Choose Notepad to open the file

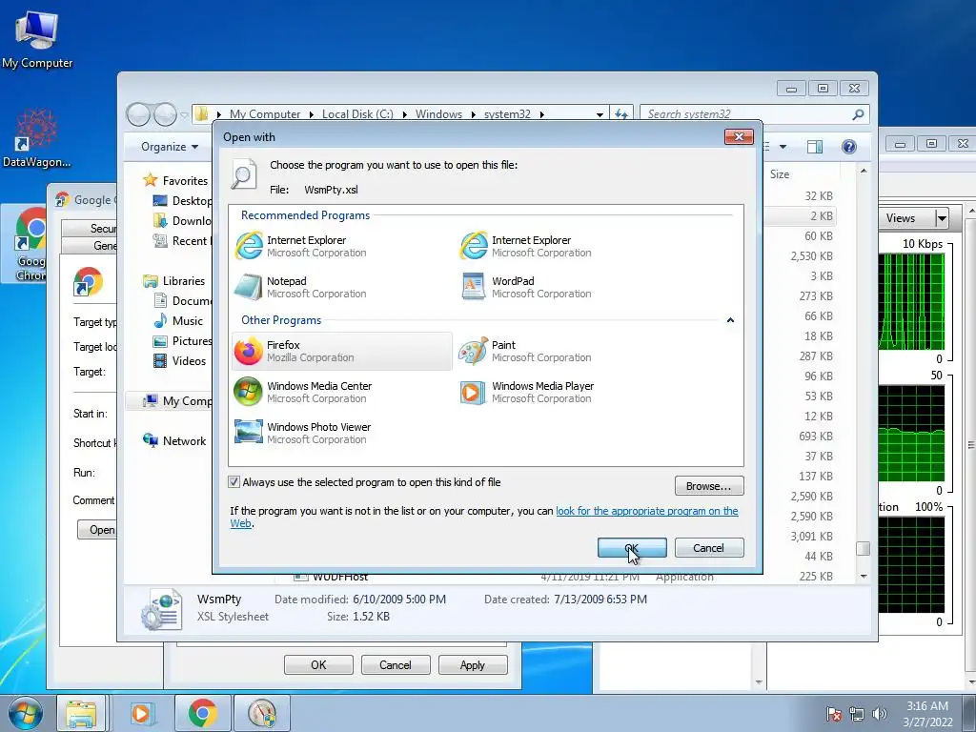click(x=342, y=287)
